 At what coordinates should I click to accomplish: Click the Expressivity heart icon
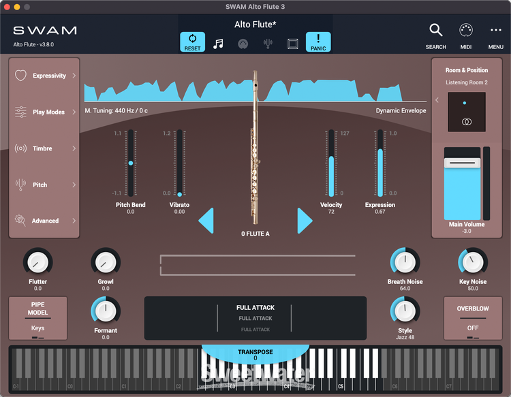click(20, 76)
